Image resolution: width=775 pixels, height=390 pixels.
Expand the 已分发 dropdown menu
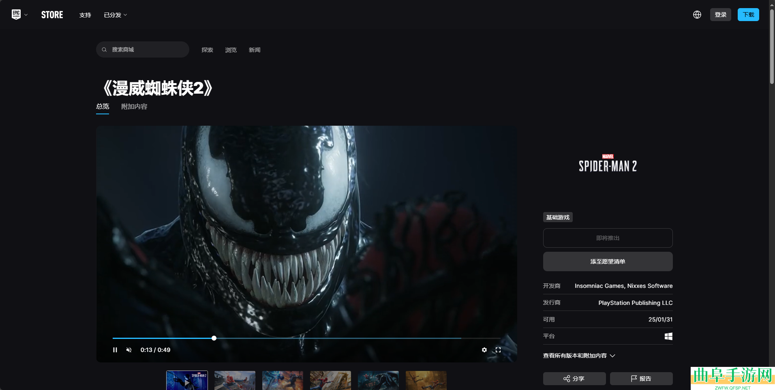pos(116,15)
